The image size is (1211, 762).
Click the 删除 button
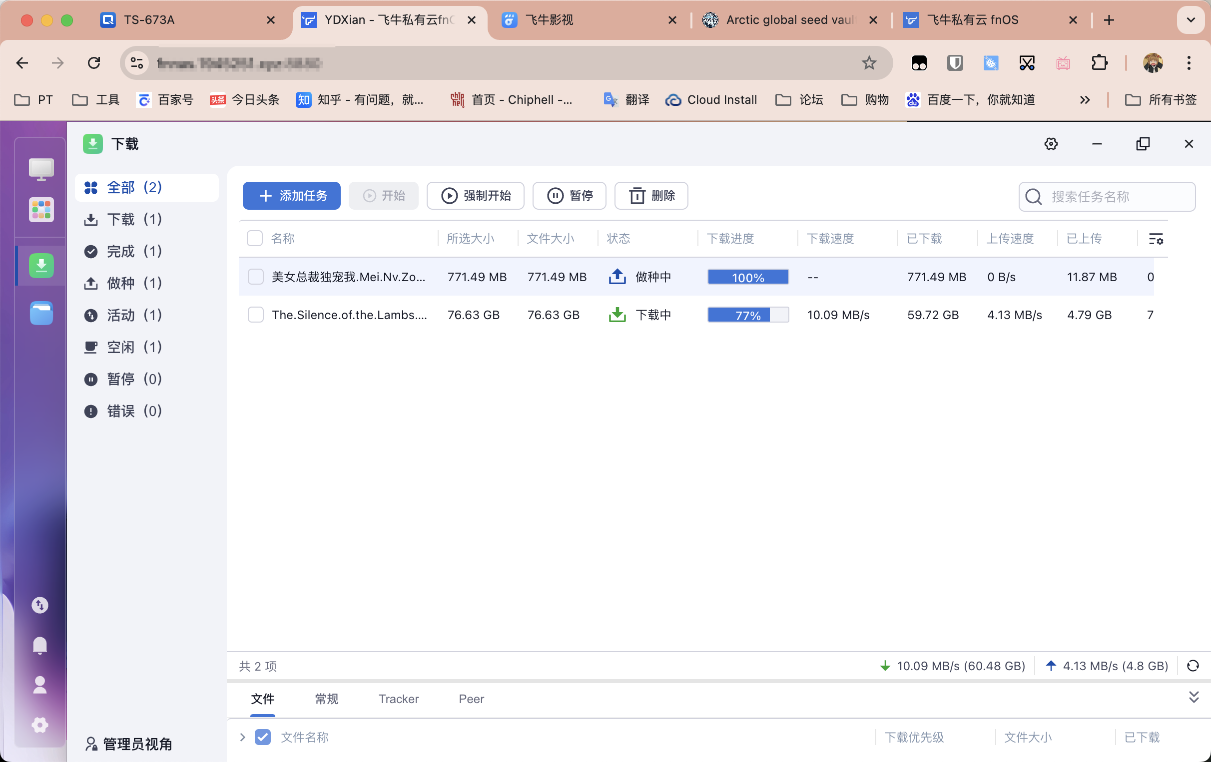pyautogui.click(x=651, y=196)
